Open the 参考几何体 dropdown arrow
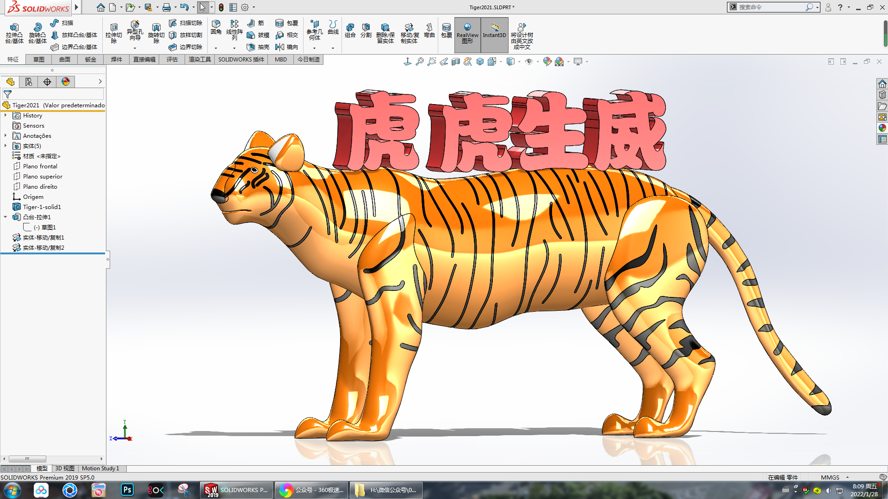Screen dimensions: 888x499 [315, 48]
